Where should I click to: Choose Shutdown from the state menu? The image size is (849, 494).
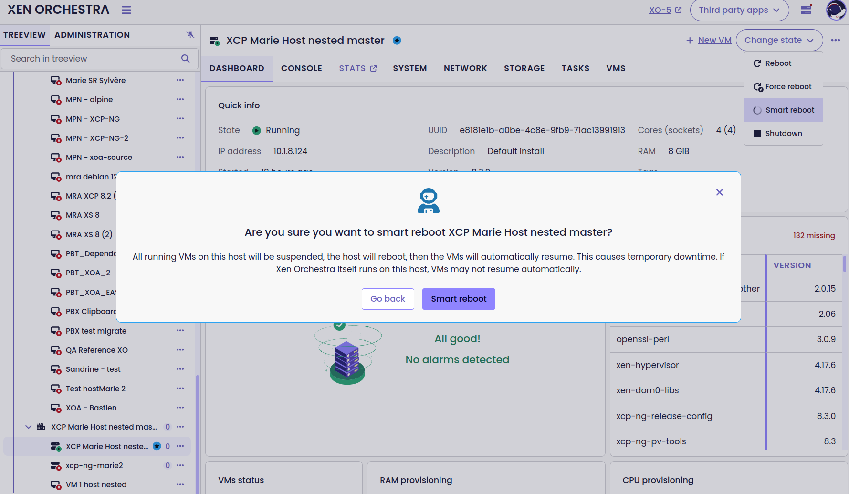[x=784, y=133]
